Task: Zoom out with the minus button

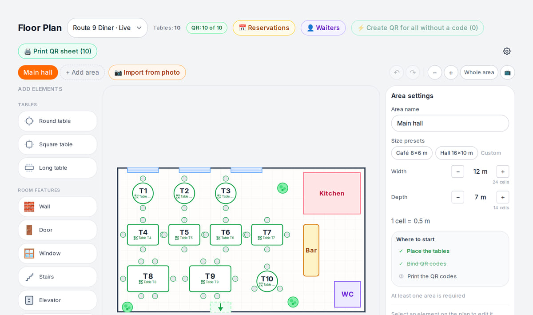Action: click(x=435, y=72)
